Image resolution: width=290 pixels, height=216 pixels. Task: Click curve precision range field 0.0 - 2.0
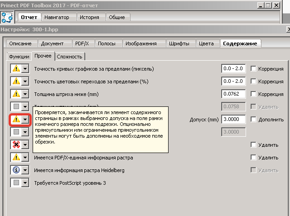233,68
